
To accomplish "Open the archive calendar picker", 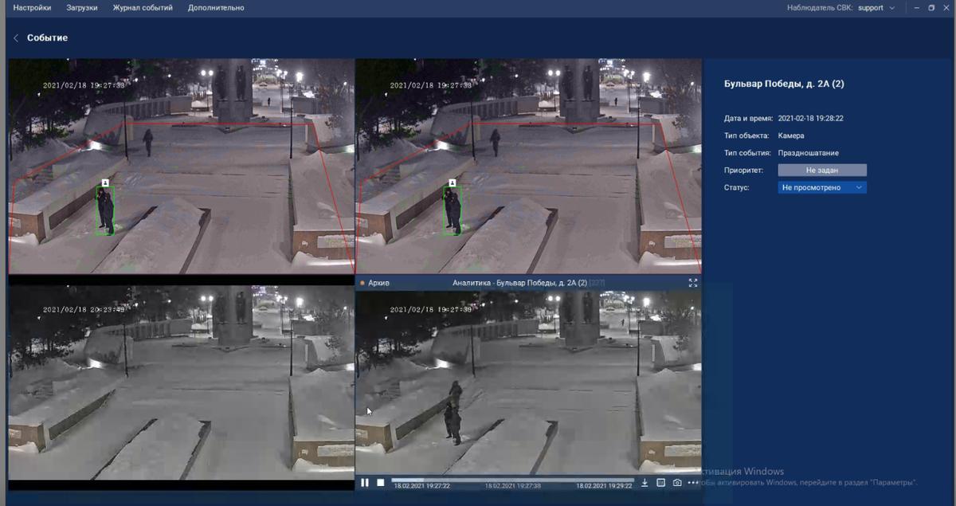I will 660,482.
